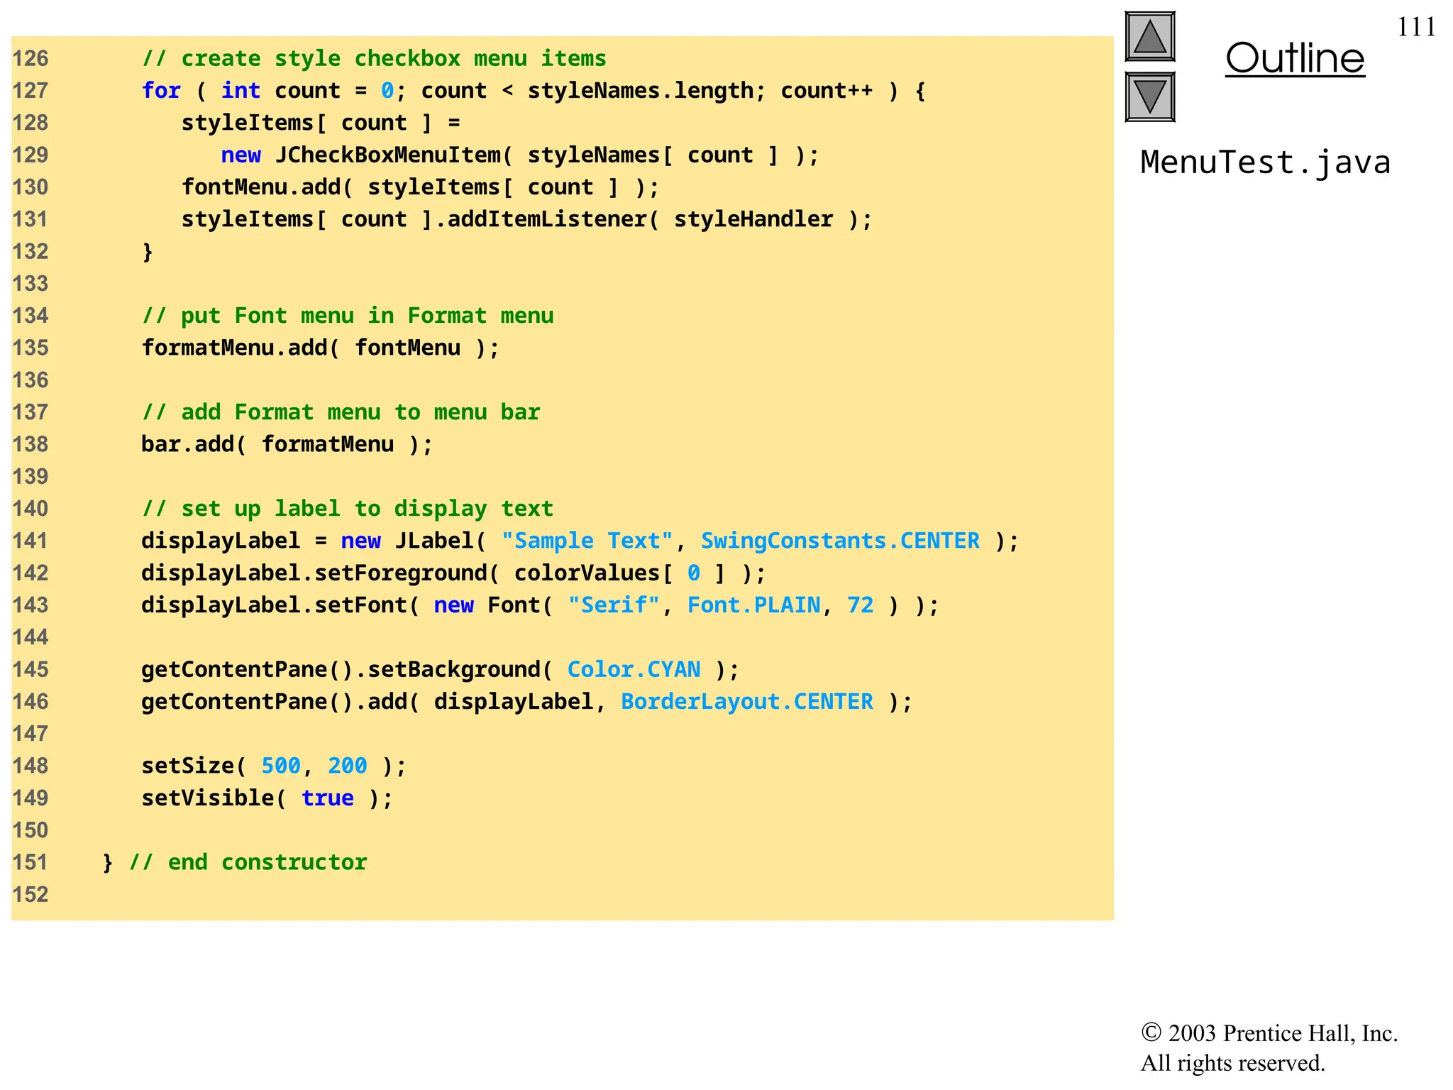Image resolution: width=1453 pixels, height=1090 pixels.
Task: Click the bar.add( formatMenu ) statement
Action: [286, 445]
